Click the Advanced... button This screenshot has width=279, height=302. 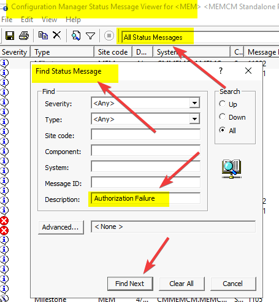point(61,227)
